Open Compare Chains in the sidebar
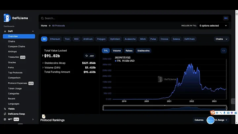This screenshot has width=238, height=134. tap(17, 46)
